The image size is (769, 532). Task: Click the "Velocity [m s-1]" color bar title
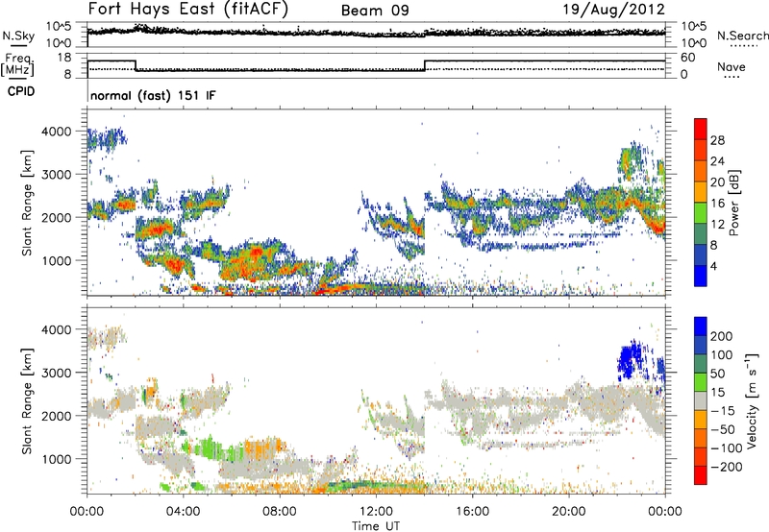752,400
